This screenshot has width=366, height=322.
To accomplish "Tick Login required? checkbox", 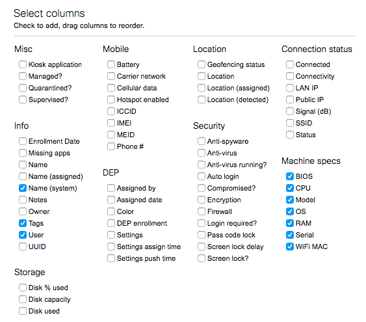I will (202, 223).
